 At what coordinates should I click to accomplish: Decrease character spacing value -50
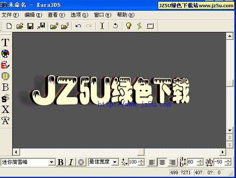point(228,164)
